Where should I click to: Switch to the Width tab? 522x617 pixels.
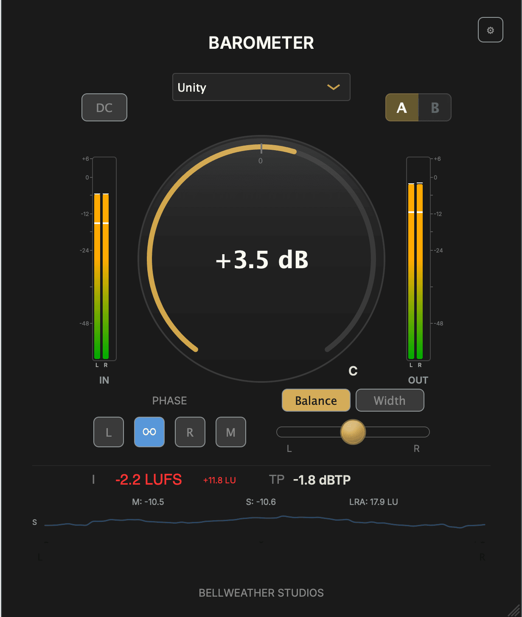(390, 400)
